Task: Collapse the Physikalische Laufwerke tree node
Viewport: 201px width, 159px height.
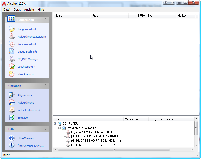Action: pyautogui.click(x=59, y=128)
